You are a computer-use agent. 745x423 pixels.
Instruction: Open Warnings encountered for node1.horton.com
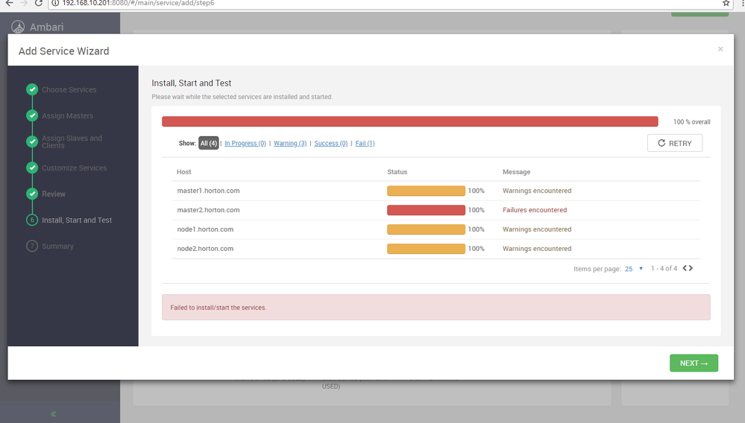tap(537, 229)
